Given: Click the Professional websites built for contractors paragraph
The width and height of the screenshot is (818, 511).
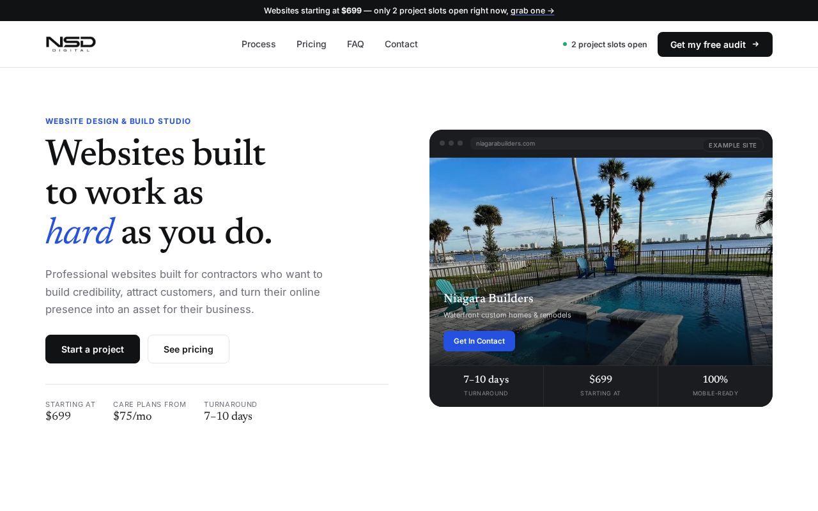Looking at the screenshot, I should [184, 292].
